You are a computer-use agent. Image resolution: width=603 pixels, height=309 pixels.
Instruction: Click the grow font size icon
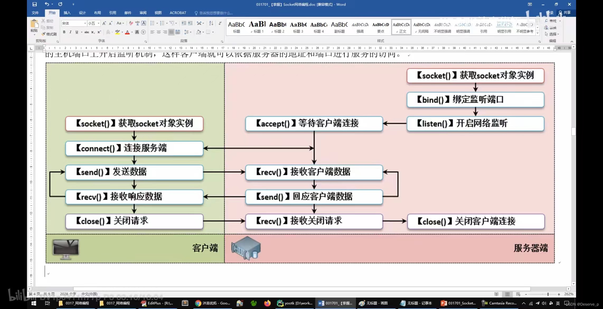pos(104,23)
